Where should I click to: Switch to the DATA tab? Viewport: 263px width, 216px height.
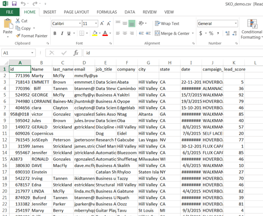(130, 12)
